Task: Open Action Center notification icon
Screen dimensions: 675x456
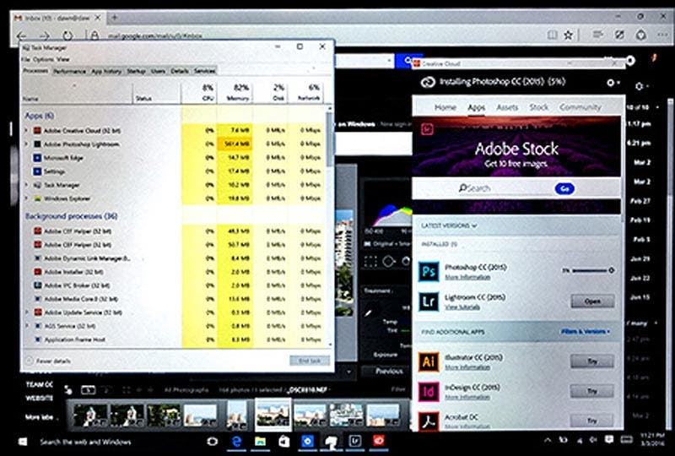Action: click(608, 440)
